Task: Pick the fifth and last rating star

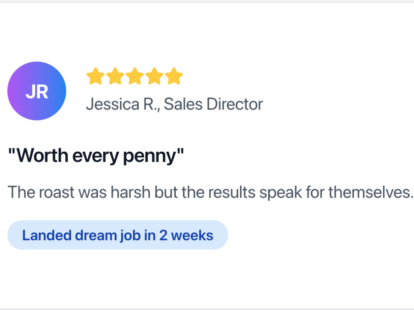Action: point(174,76)
